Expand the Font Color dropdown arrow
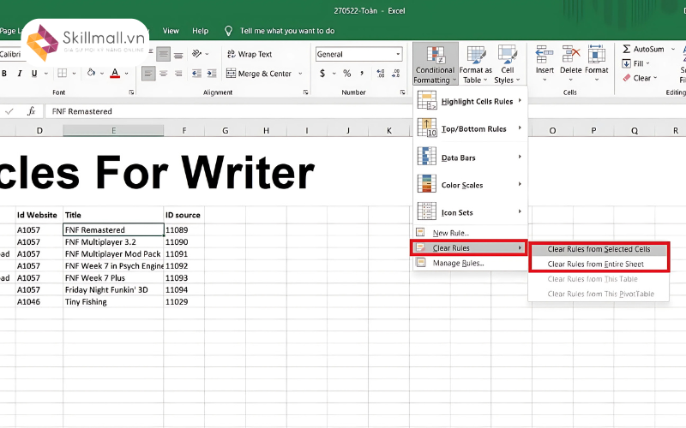686x428 pixels. (x=126, y=74)
